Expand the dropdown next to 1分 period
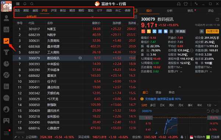The width and height of the screenshot is (221, 140). point(215,105)
